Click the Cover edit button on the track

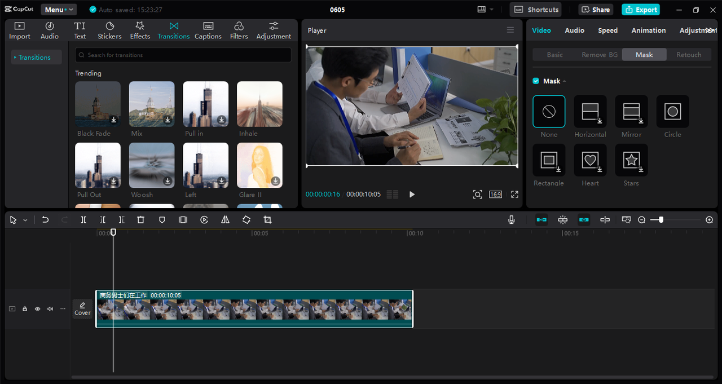point(82,308)
